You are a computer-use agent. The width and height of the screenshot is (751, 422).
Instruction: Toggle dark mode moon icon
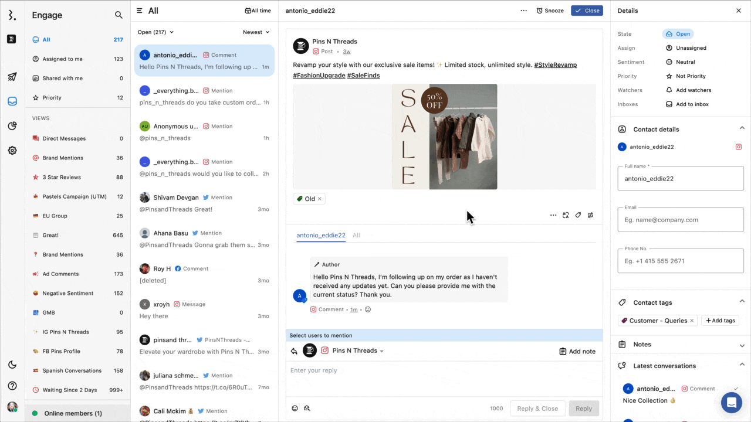12,365
